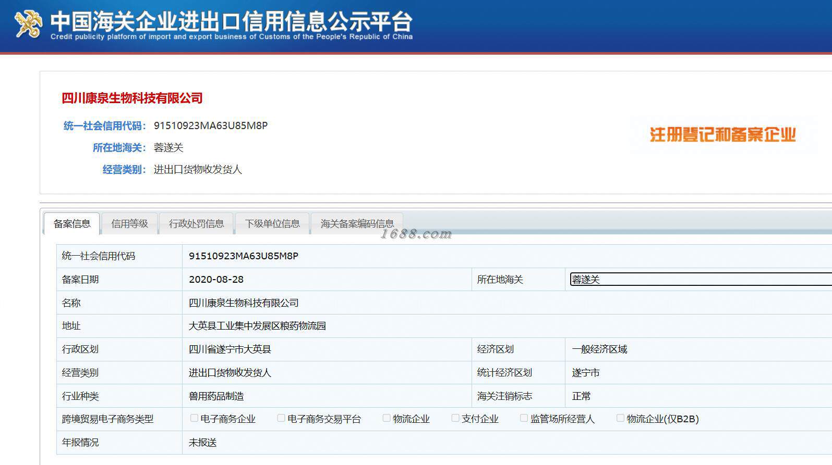832x465 pixels.
Task: Click the header 经营类别 value 进出口货物收发货人
Action: click(x=198, y=170)
